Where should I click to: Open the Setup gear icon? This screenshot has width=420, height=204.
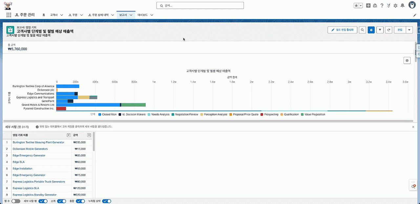pos(395,6)
